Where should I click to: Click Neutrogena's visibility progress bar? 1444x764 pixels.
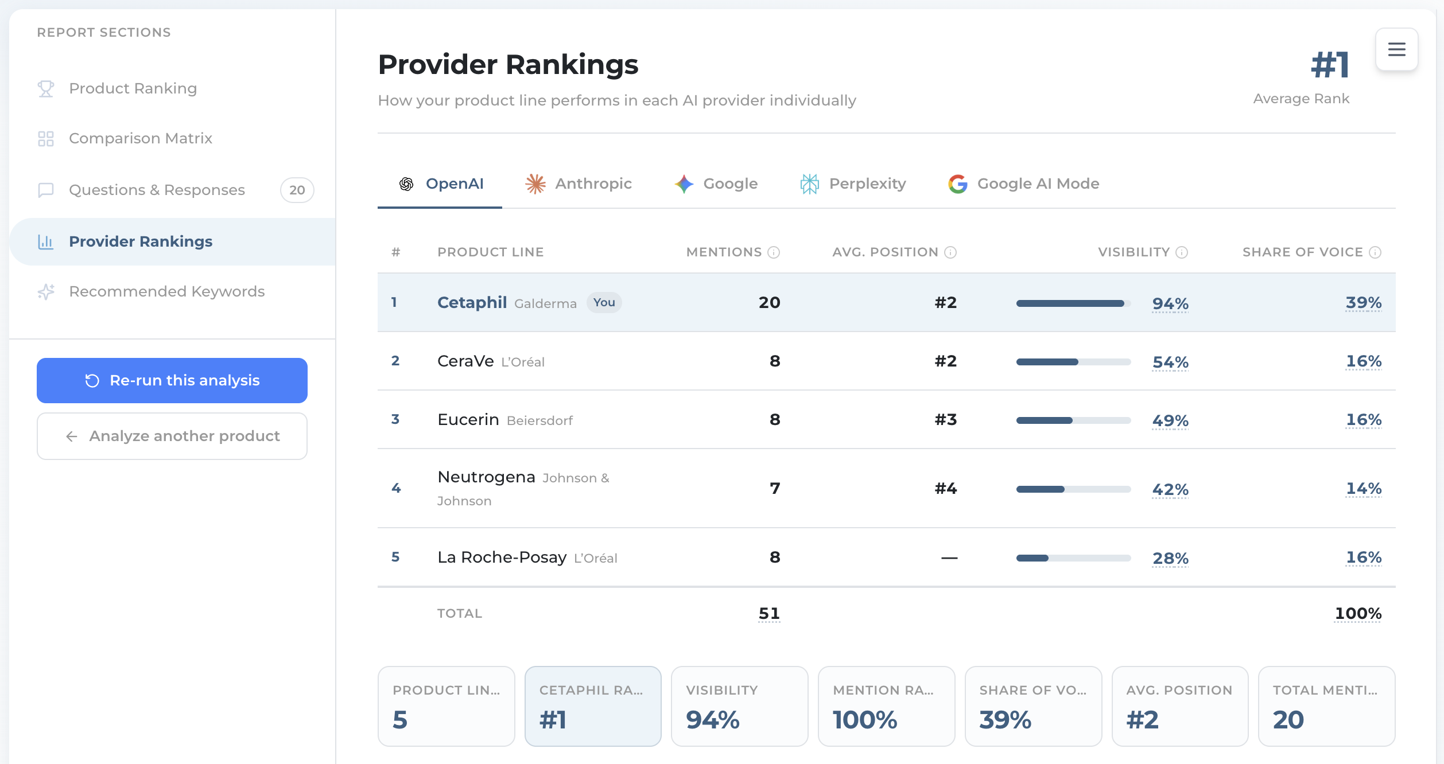[1073, 489]
